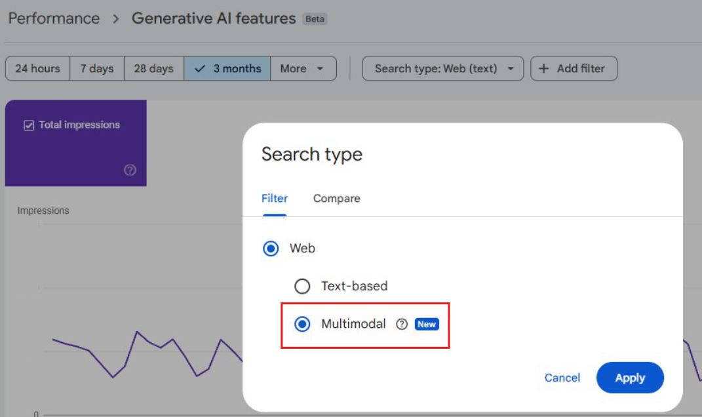
Task: Click the plus icon in Add filter
Action: [543, 69]
